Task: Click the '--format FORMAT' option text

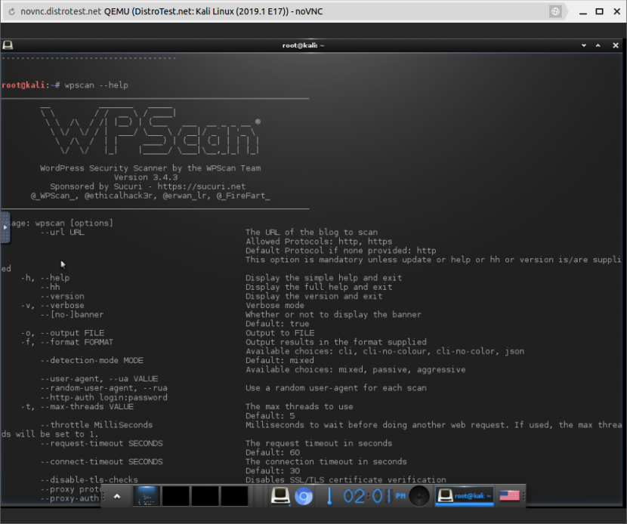Action: pos(77,342)
